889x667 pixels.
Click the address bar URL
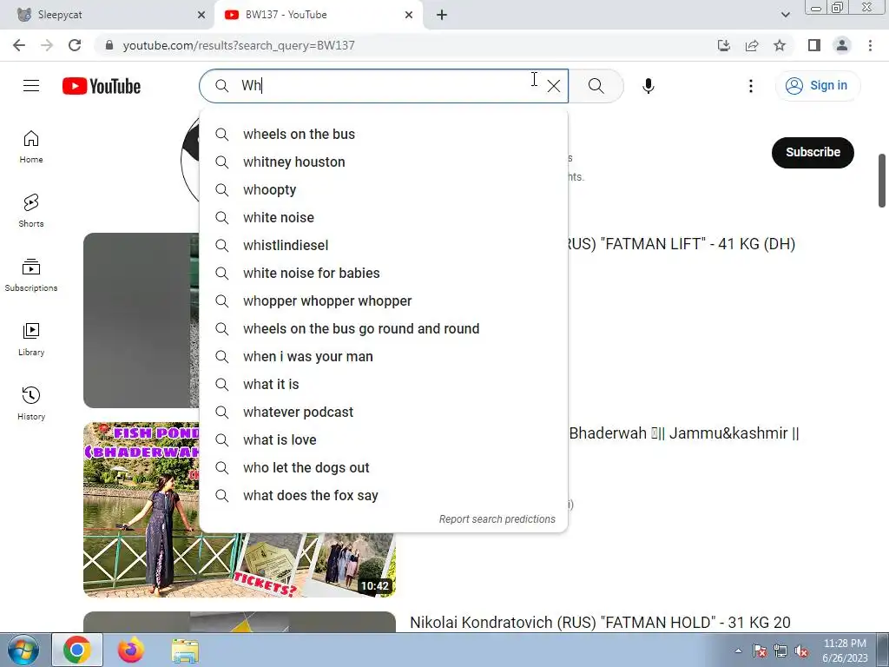(x=239, y=45)
